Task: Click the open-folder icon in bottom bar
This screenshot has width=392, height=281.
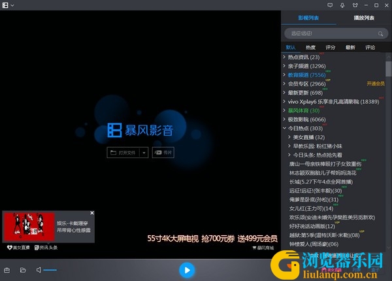Action: (x=23, y=270)
